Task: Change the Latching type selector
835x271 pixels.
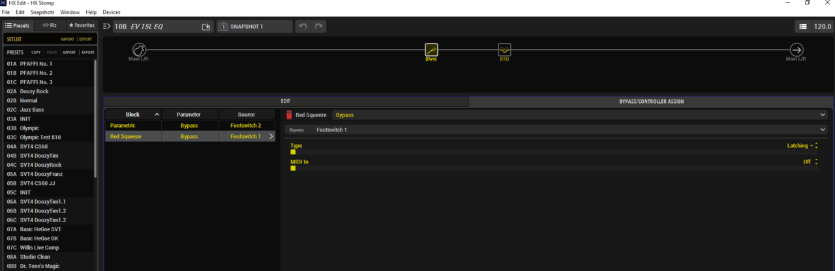Action: (802, 146)
